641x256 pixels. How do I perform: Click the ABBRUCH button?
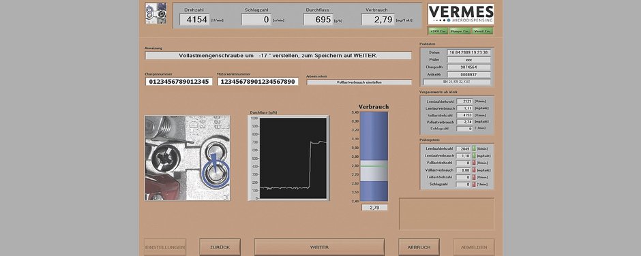[x=419, y=247]
